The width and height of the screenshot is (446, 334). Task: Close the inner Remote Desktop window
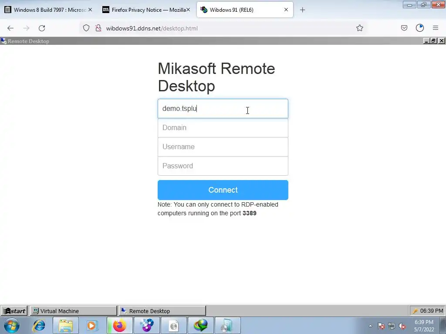point(442,41)
